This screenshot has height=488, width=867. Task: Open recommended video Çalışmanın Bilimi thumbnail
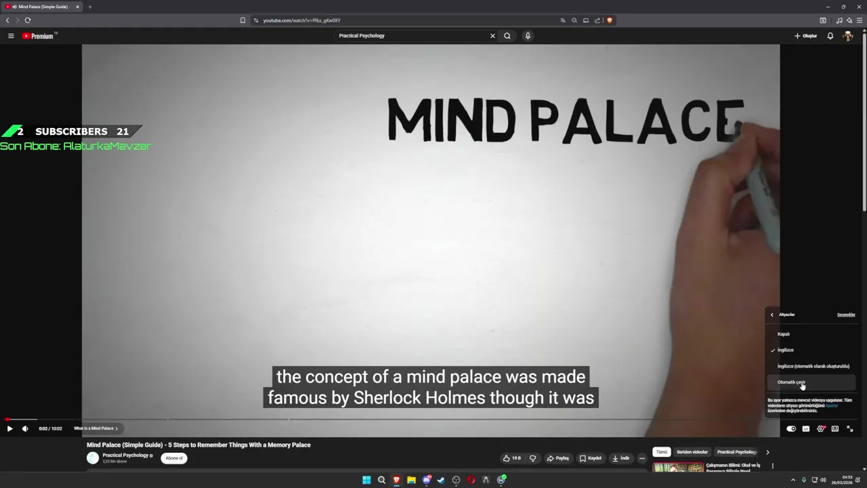pyautogui.click(x=678, y=467)
